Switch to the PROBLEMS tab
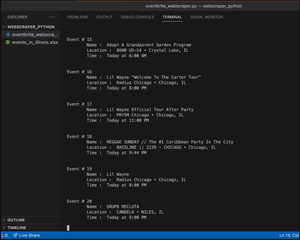Viewport: 300px width, 240px height. coord(77,17)
